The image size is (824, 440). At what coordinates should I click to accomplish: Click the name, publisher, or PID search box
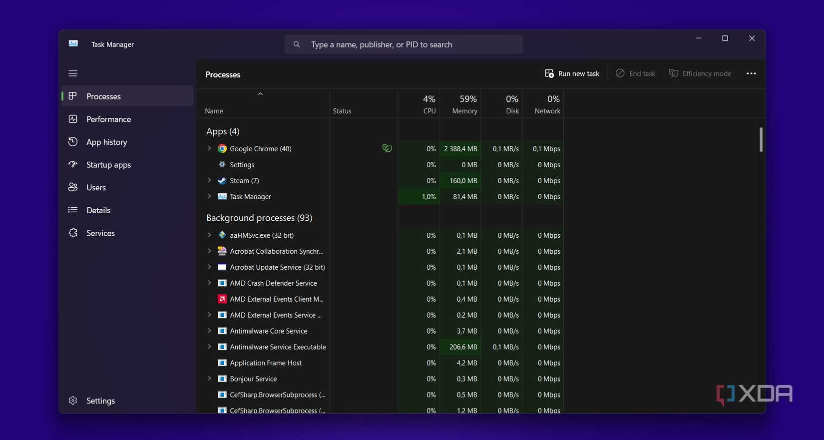click(404, 44)
